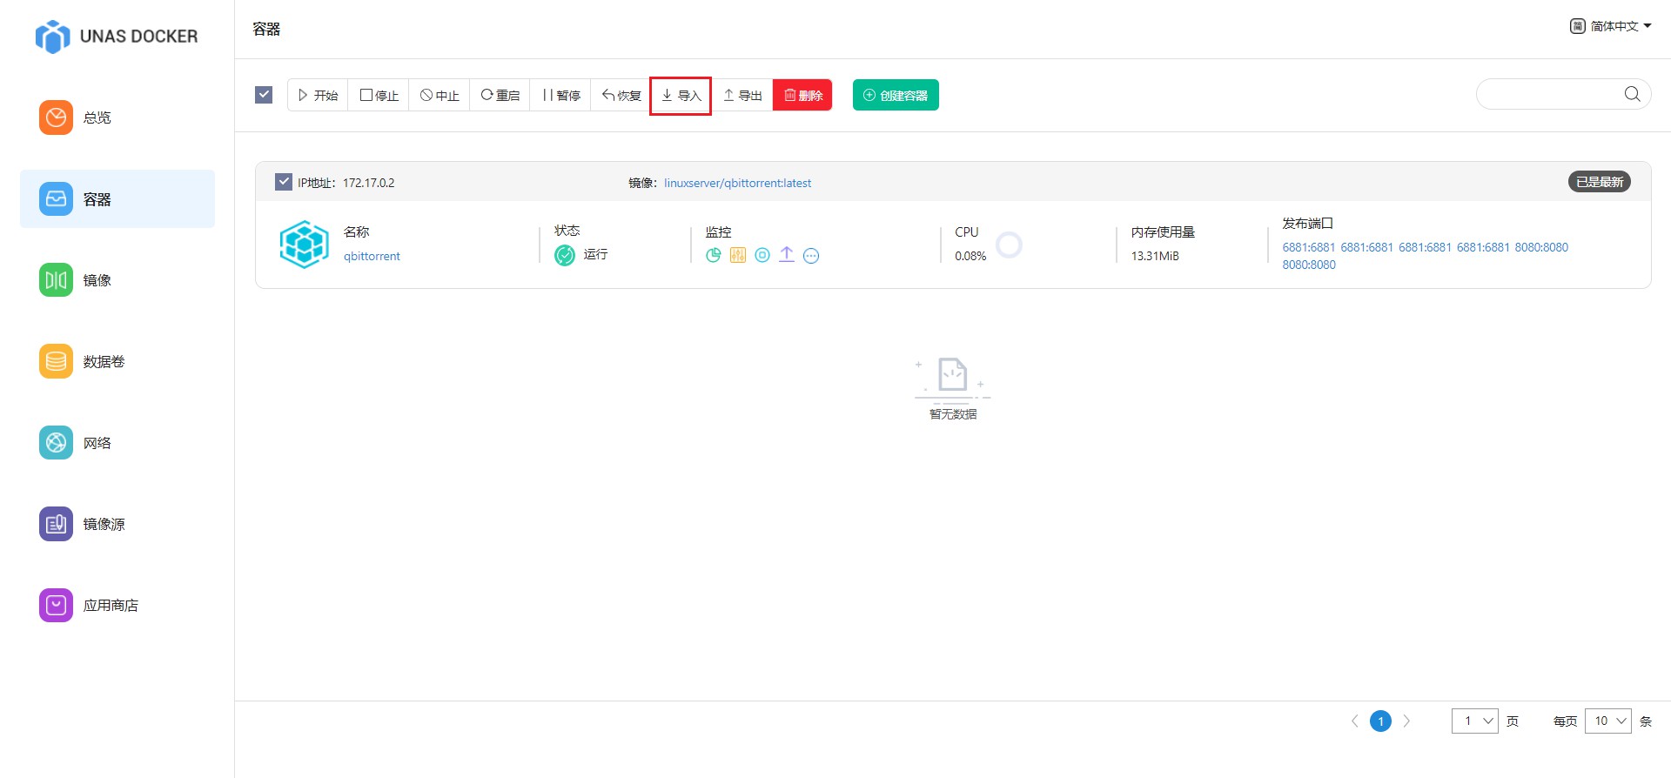The image size is (1671, 778).
Task: Click the cyan square-in-circle monitor icon
Action: coord(762,255)
